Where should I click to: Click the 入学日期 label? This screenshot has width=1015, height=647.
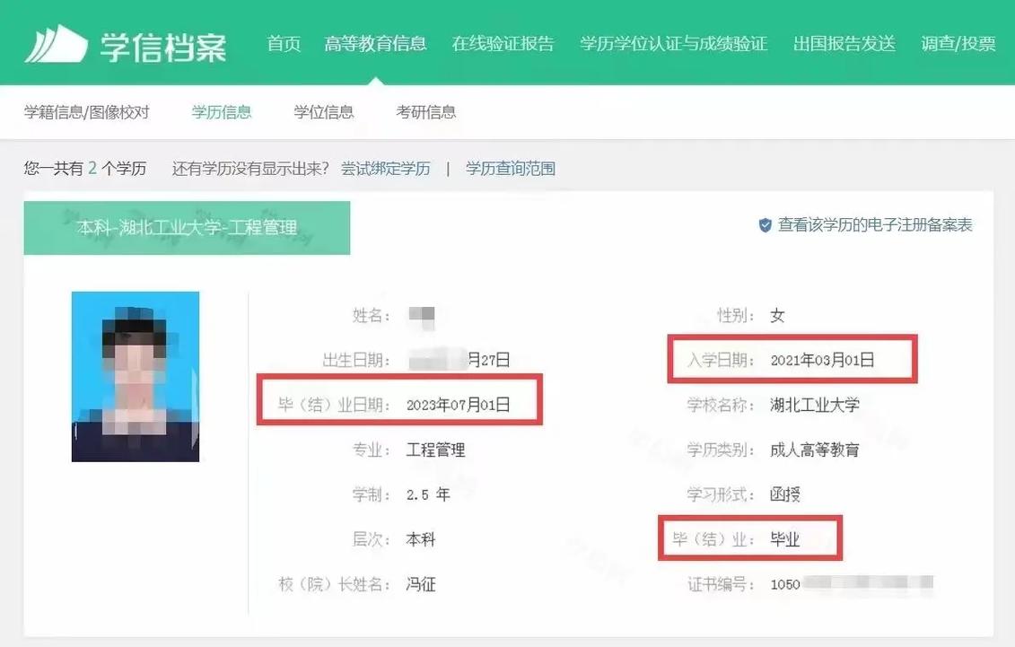pos(721,361)
